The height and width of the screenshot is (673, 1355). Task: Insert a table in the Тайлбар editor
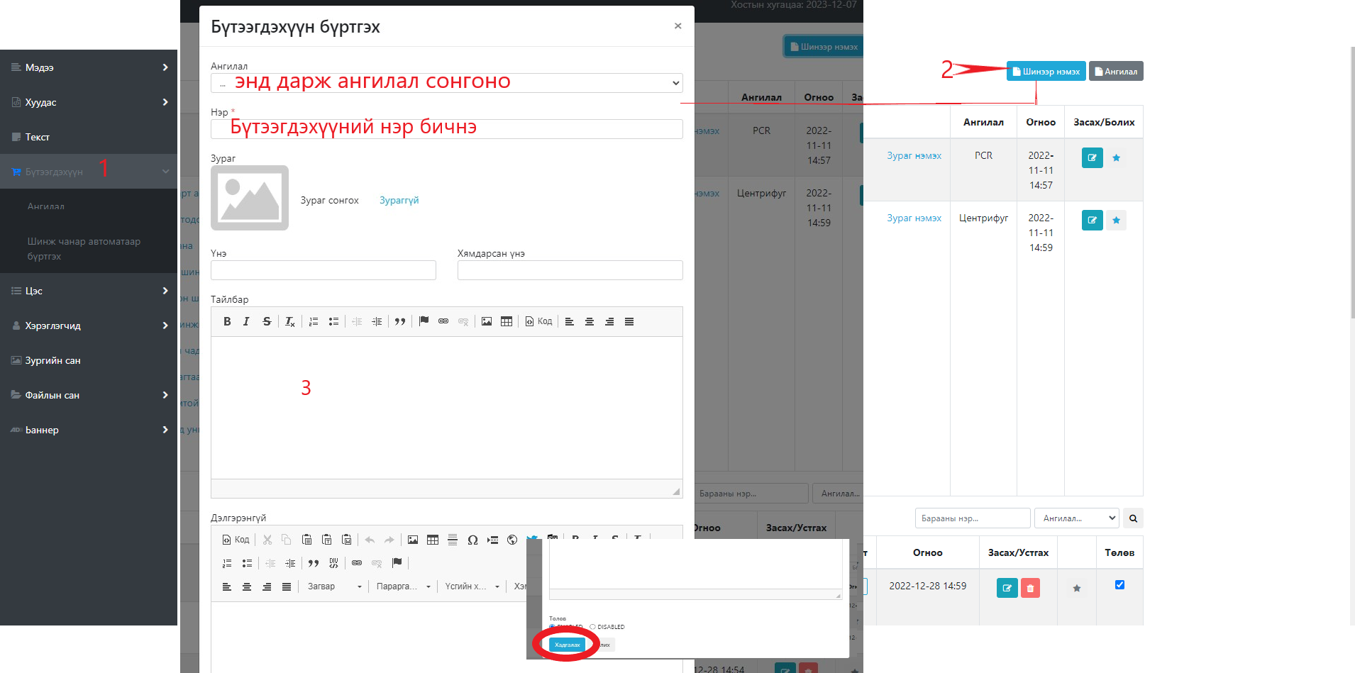tap(506, 322)
